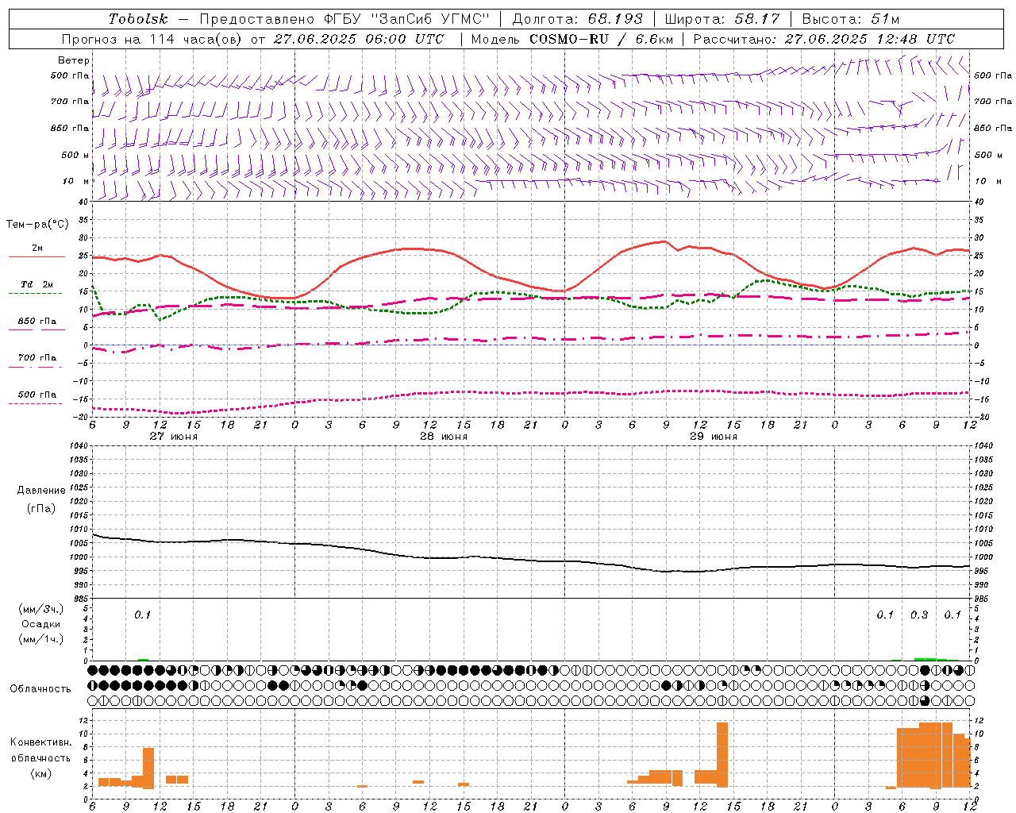
Task: Click the Осадки precipitation label
Action: click(x=41, y=624)
